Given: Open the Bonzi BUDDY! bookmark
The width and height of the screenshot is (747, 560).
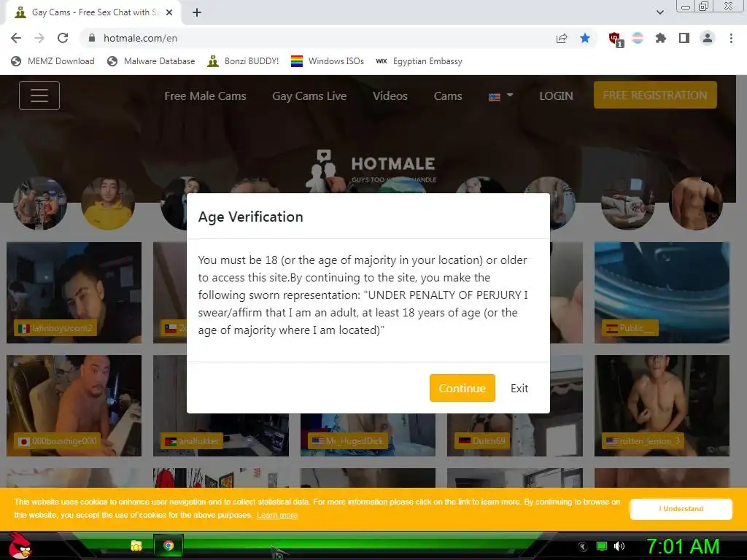Looking at the screenshot, I should point(243,61).
